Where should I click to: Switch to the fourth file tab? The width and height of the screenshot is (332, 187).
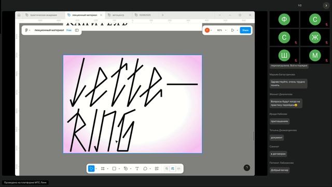(145, 15)
